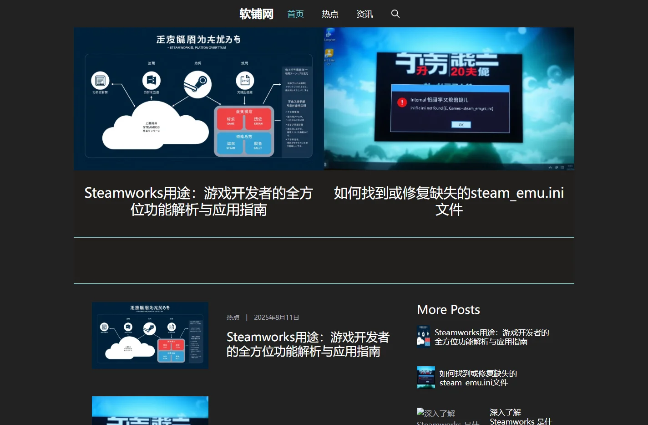
Task: Open the search magnifier icon
Action: [395, 14]
